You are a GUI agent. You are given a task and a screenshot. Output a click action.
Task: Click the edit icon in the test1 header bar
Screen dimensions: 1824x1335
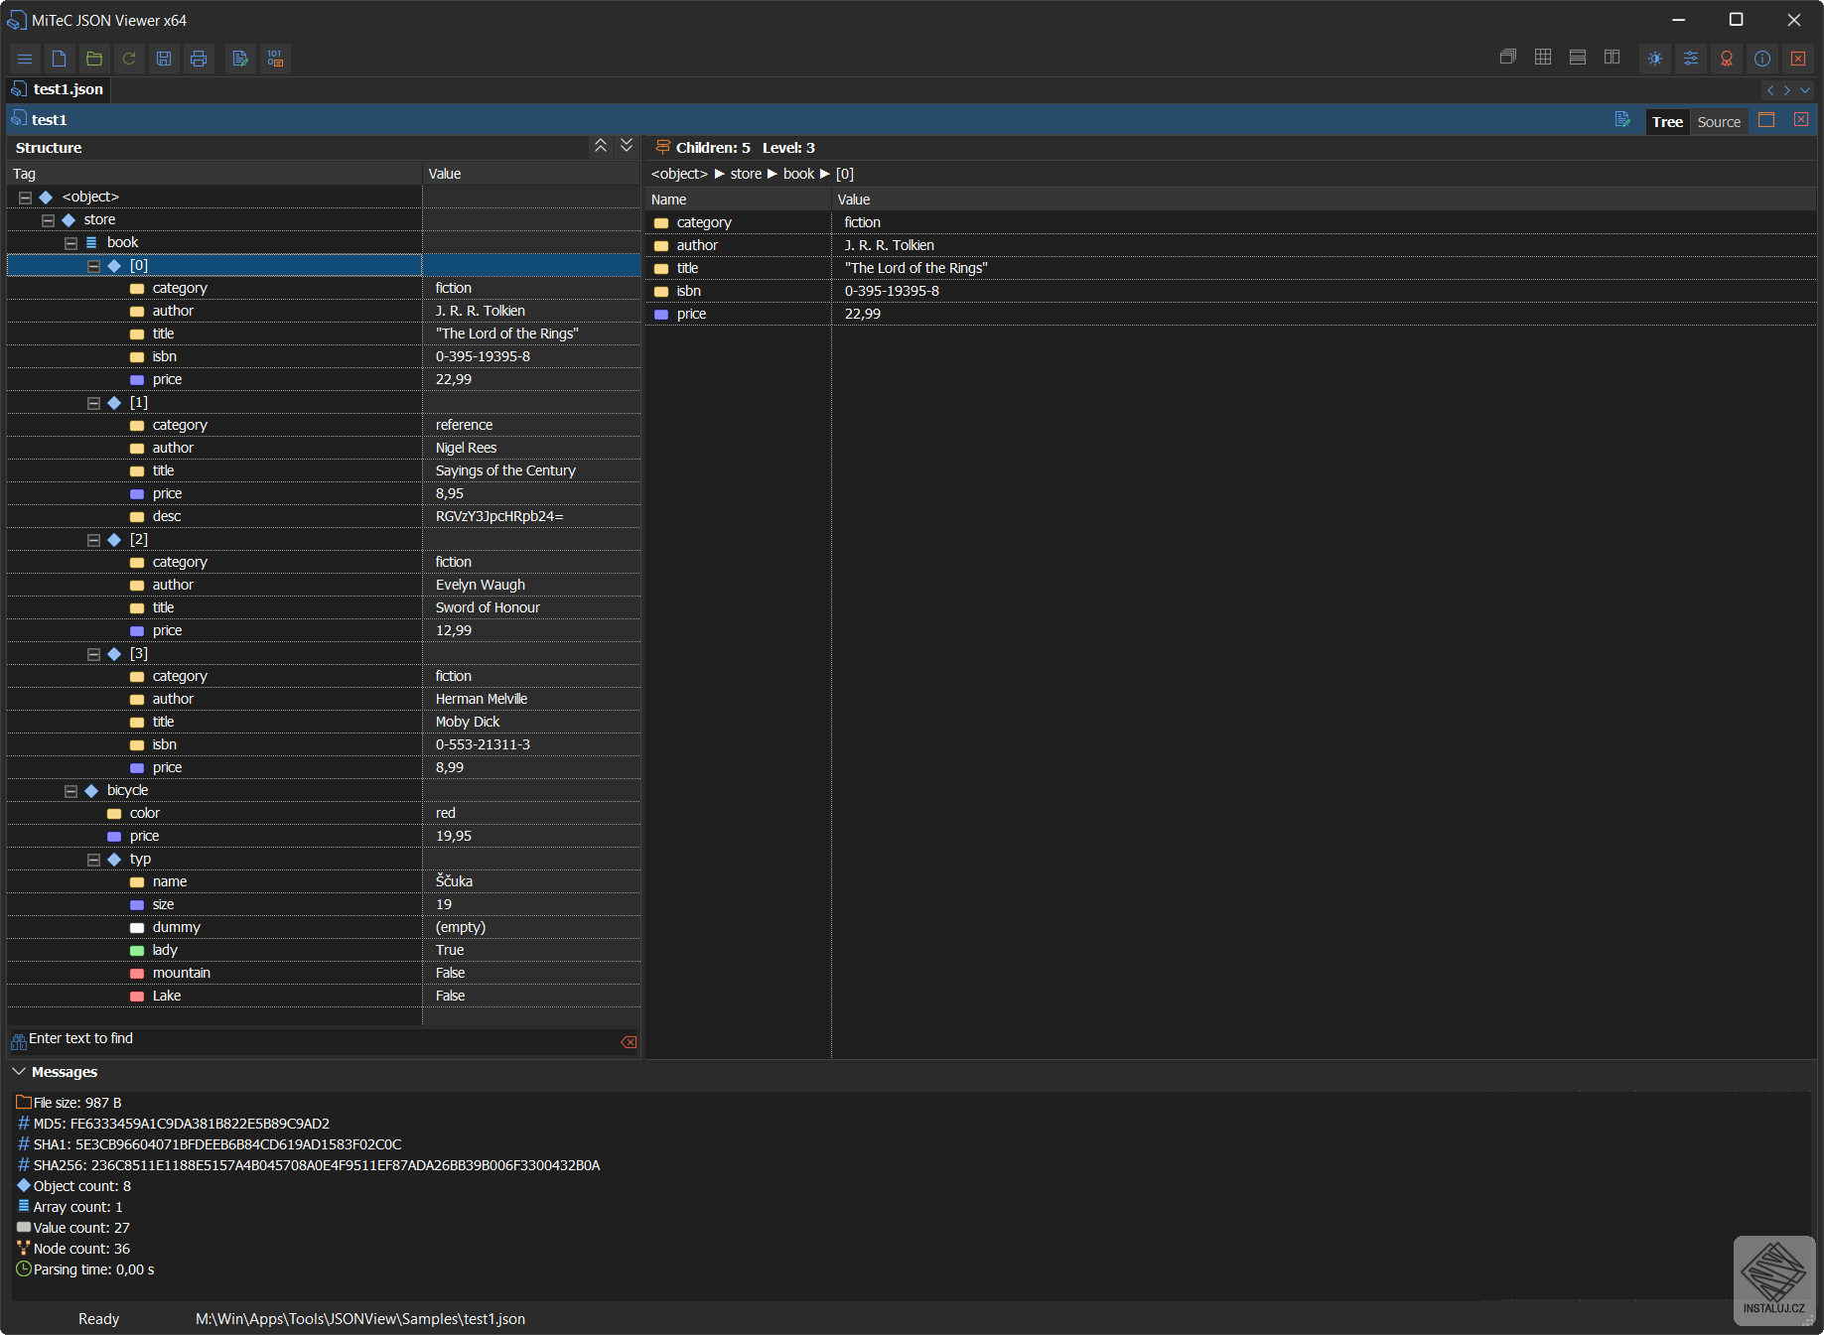[x=1622, y=120]
